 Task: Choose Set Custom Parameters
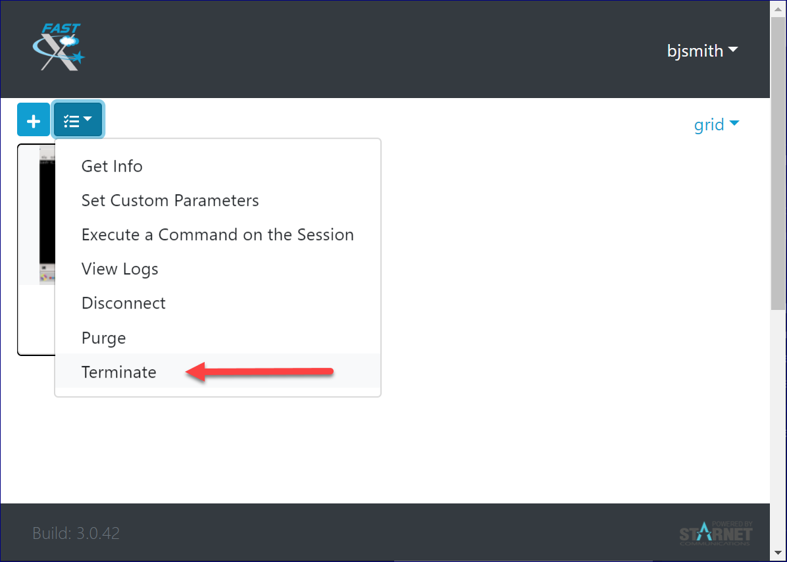click(170, 201)
